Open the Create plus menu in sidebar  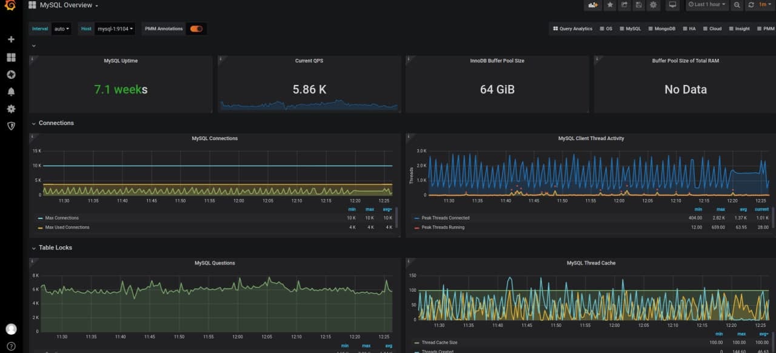pyautogui.click(x=11, y=39)
